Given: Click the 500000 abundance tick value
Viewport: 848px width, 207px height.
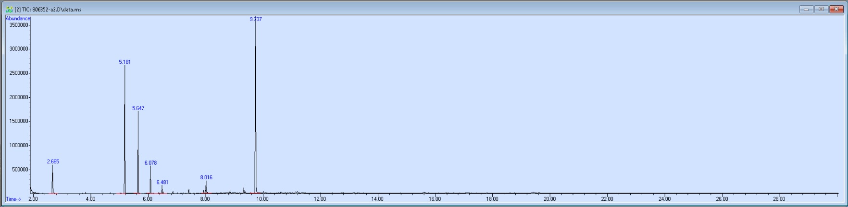Looking at the screenshot, I should (x=20, y=170).
